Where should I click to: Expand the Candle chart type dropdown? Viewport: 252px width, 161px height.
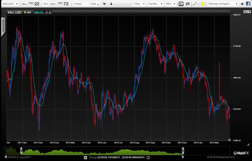click(156, 4)
